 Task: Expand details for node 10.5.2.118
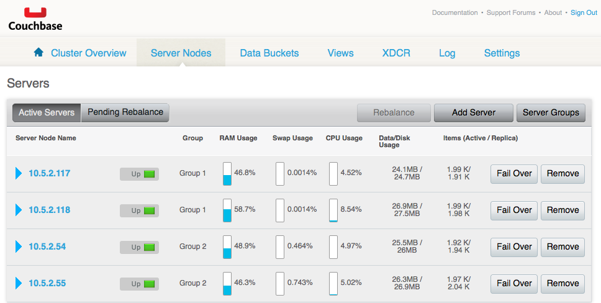coord(19,210)
